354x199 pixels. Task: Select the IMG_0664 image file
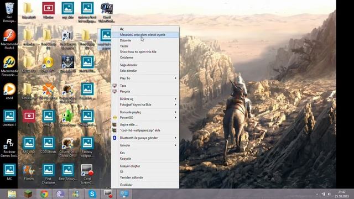coord(29,145)
